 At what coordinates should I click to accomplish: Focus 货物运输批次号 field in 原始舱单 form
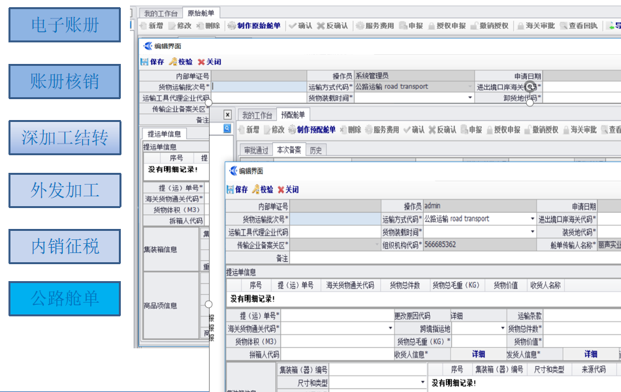[259, 86]
